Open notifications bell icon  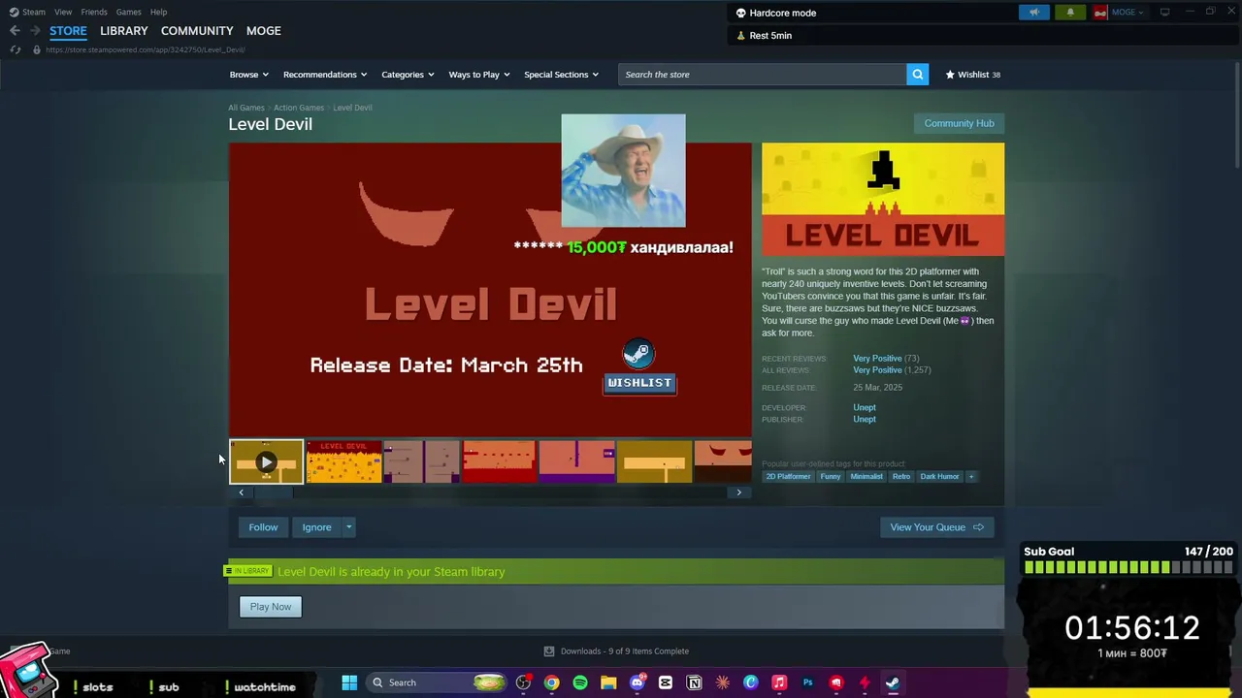click(x=1070, y=13)
